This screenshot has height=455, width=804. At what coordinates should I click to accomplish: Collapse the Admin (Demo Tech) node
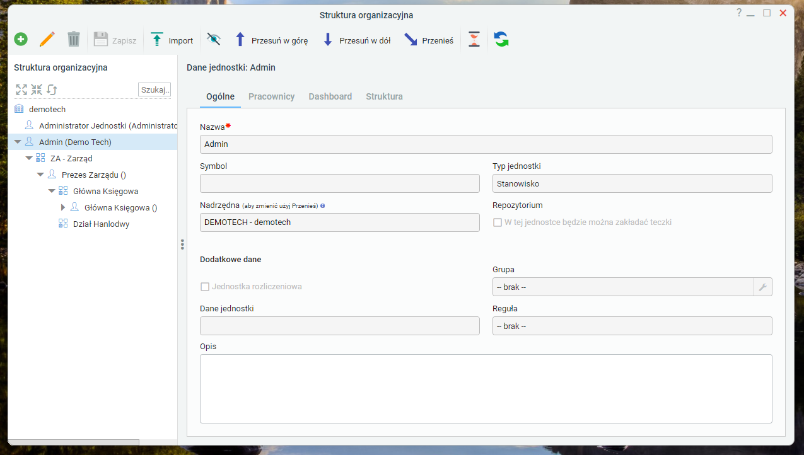click(18, 142)
